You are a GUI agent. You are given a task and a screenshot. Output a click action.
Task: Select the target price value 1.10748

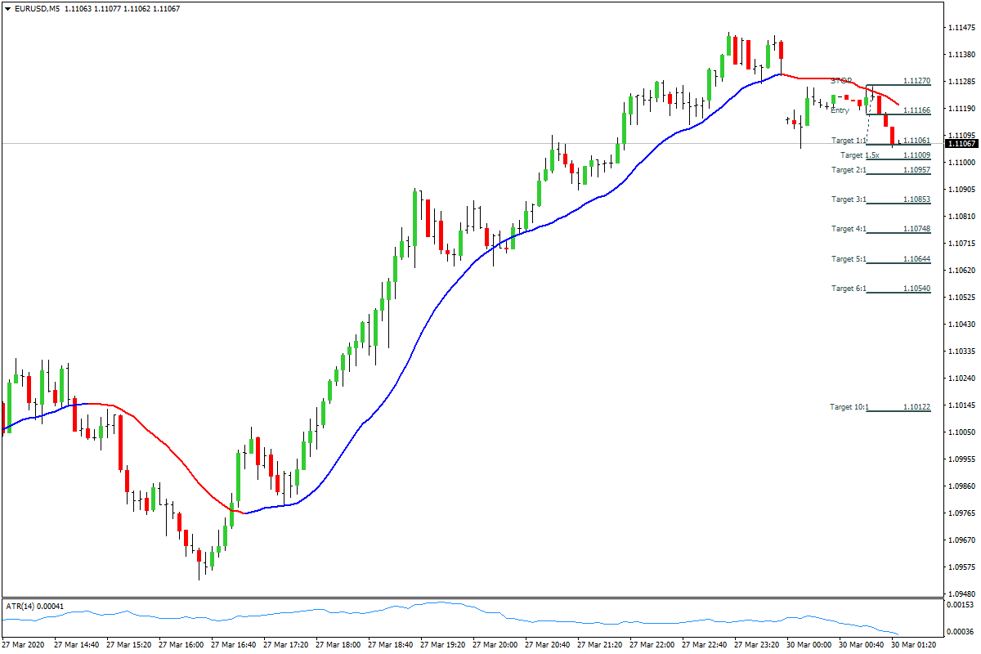(x=916, y=229)
